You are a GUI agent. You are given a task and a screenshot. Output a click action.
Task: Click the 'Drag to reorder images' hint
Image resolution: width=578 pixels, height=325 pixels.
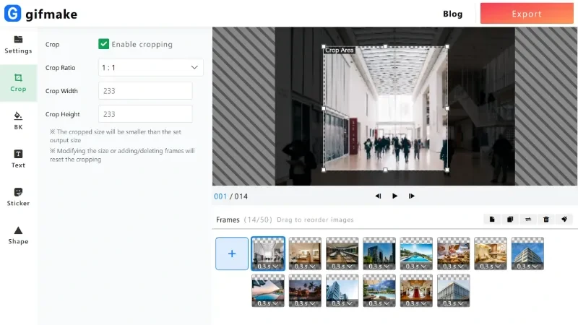(315, 220)
